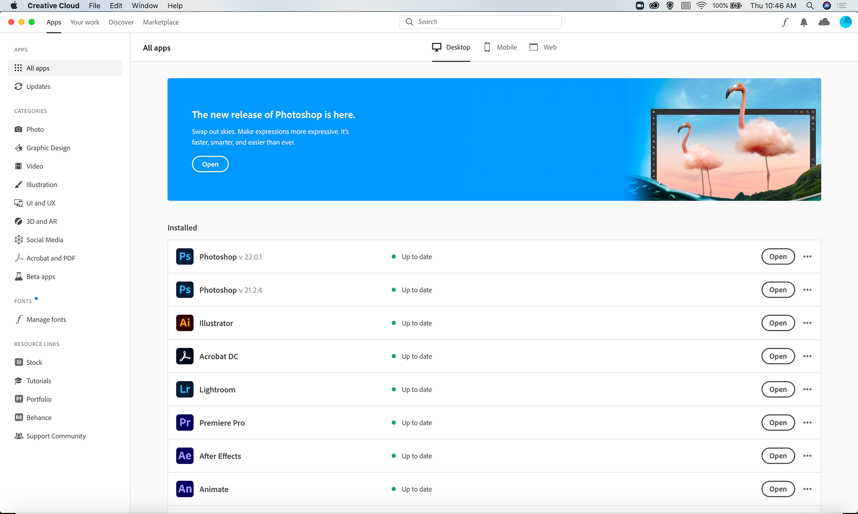Expand more options for Illustrator
This screenshot has height=514, width=858.
(807, 323)
